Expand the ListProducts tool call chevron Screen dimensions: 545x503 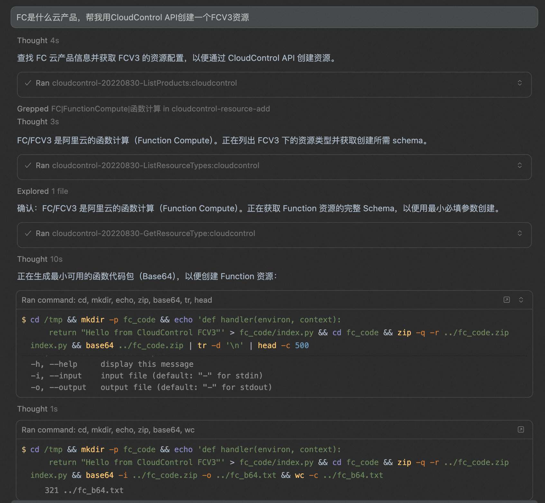tap(520, 83)
